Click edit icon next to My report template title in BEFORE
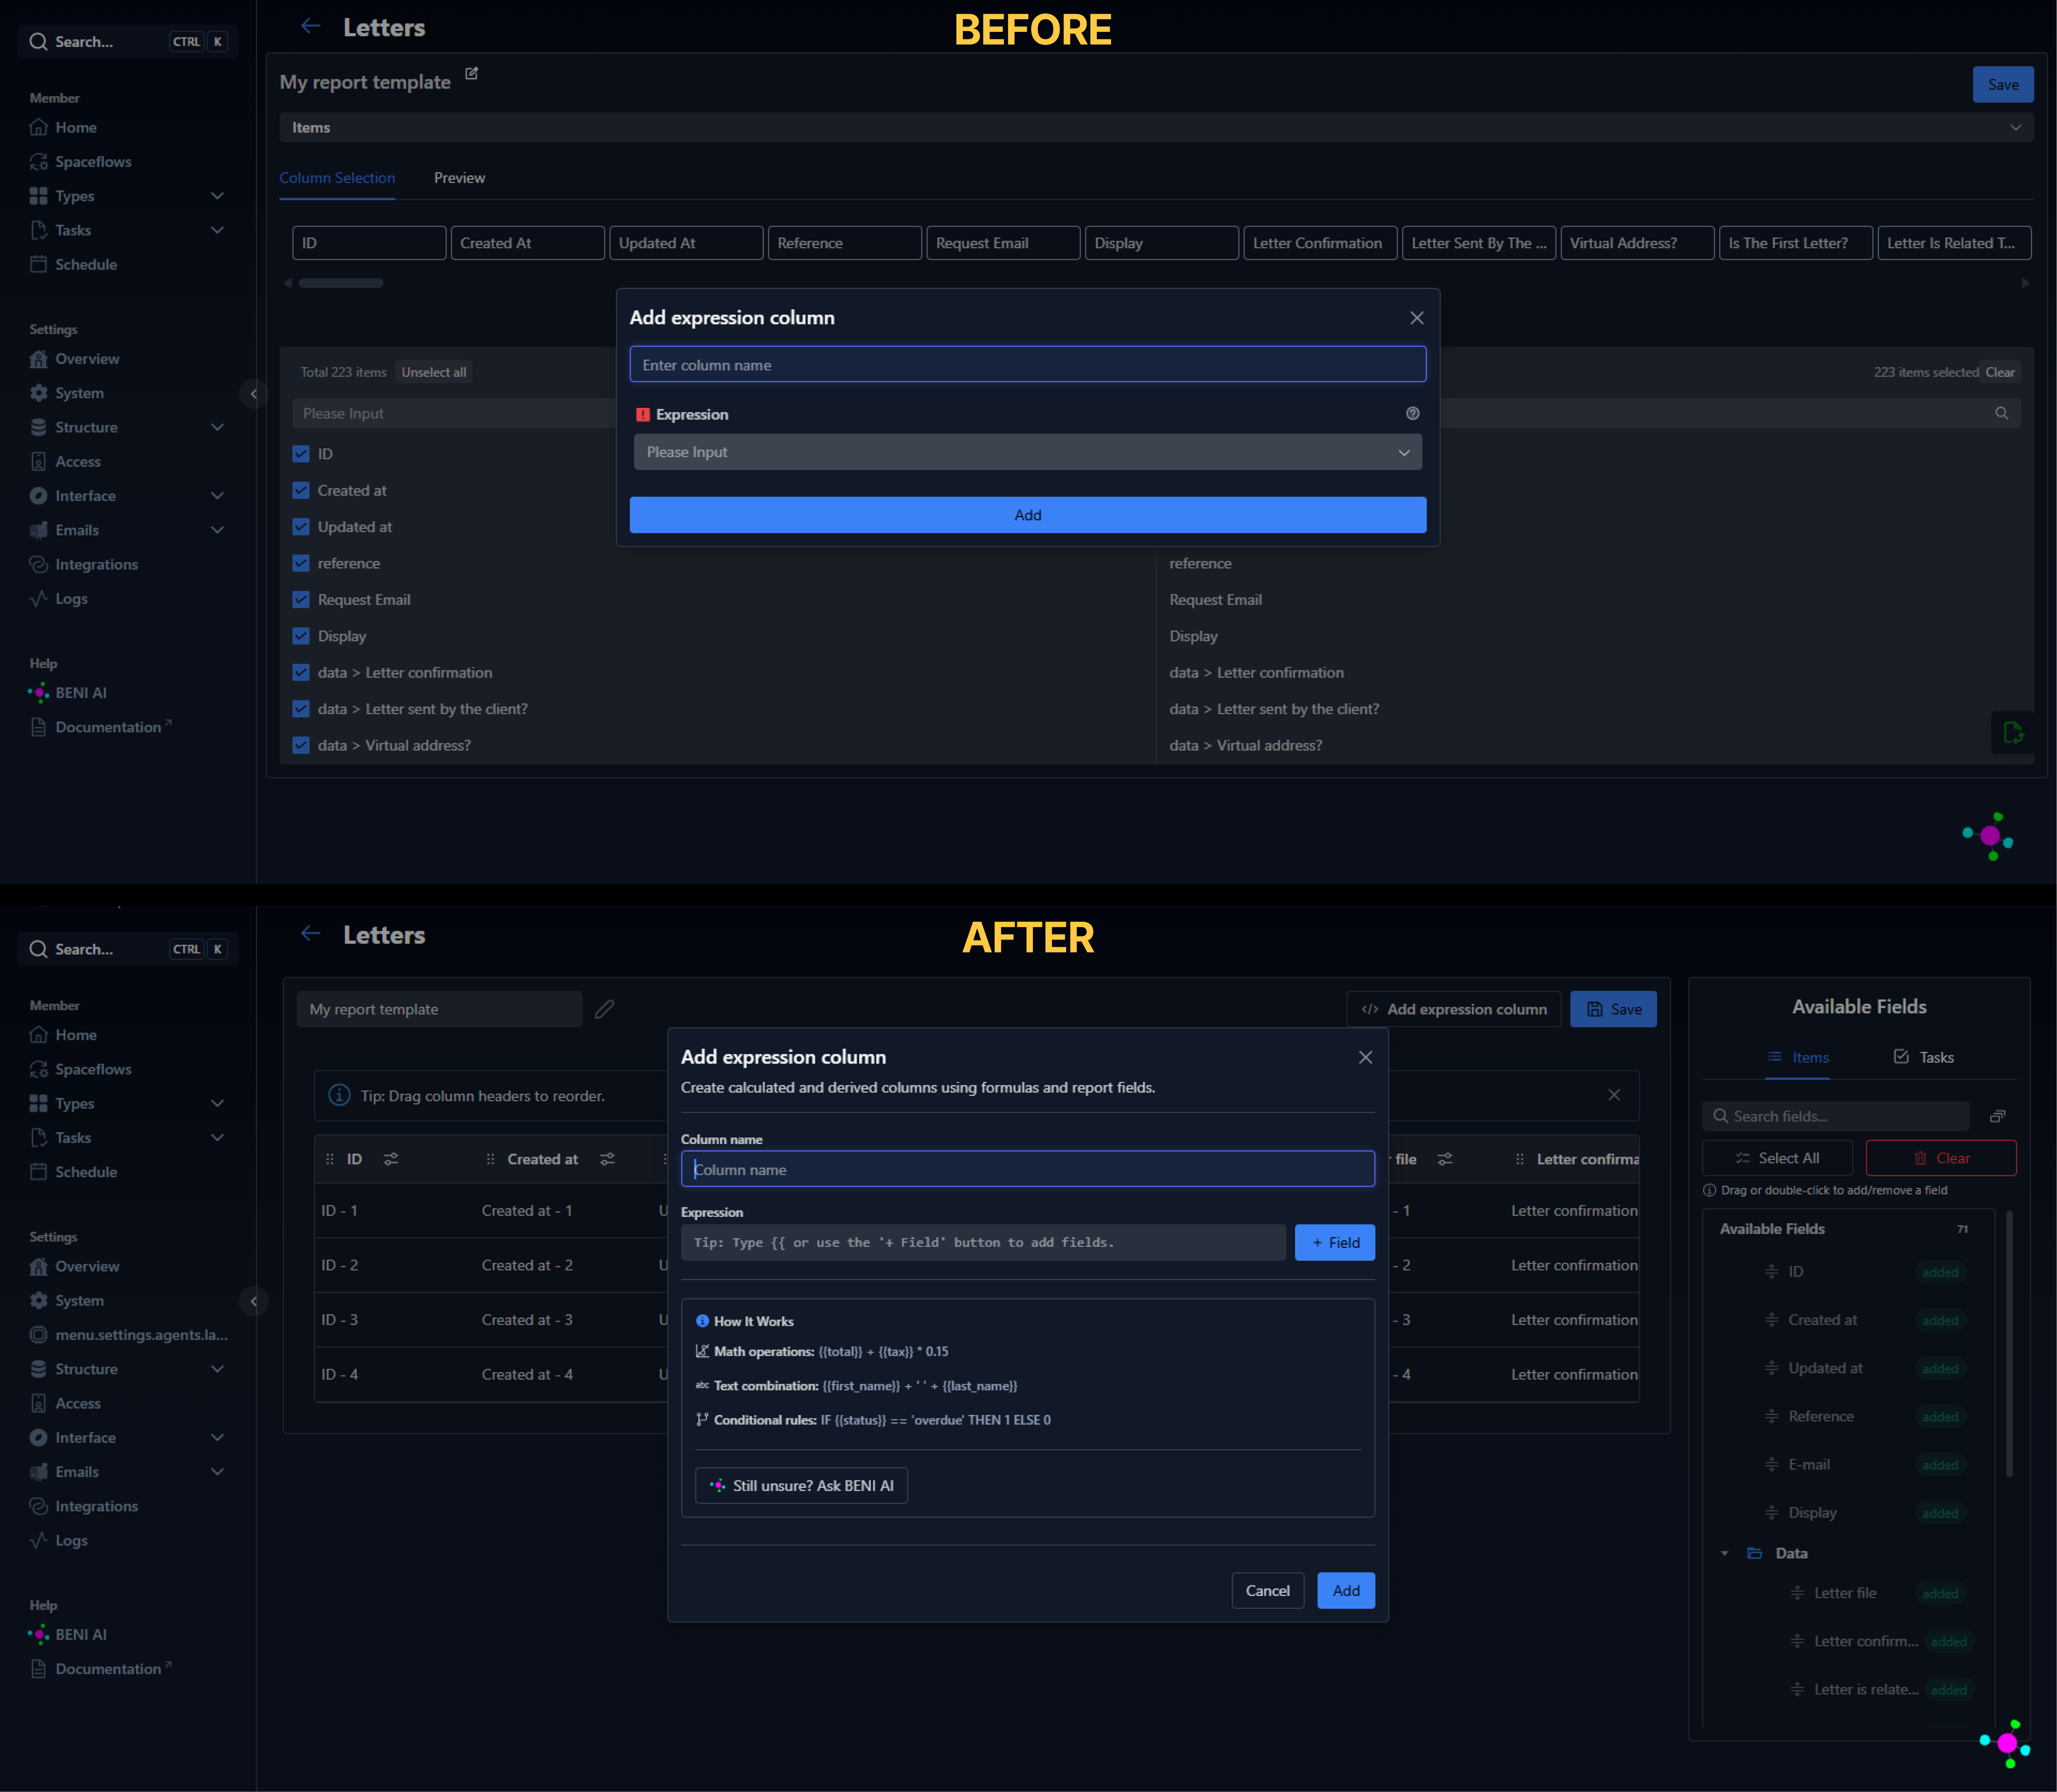The image size is (2057, 1792). 471,74
